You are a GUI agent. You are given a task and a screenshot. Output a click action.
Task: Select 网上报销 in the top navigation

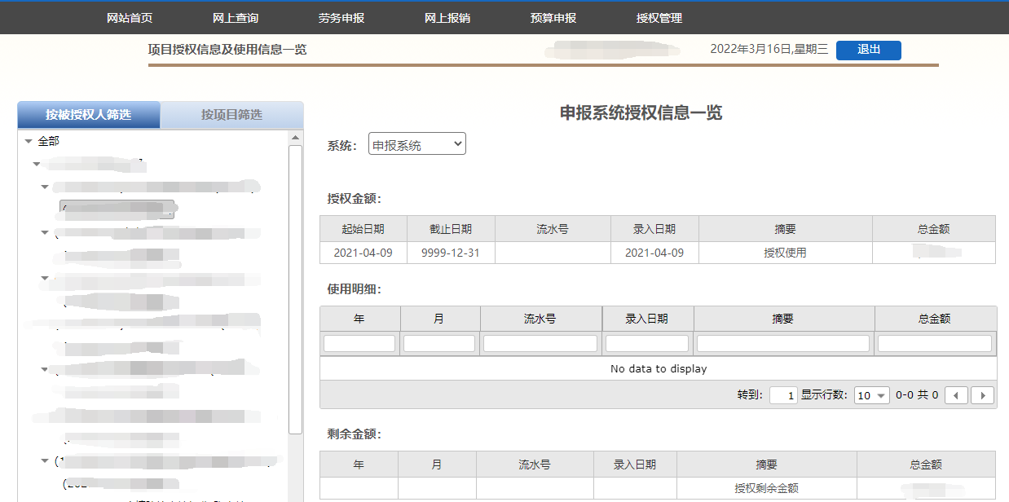pyautogui.click(x=447, y=18)
